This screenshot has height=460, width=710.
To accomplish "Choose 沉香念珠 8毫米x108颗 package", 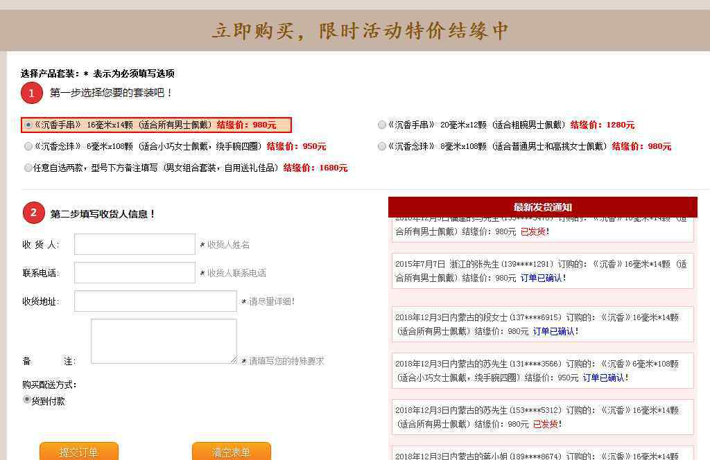I will tap(382, 146).
